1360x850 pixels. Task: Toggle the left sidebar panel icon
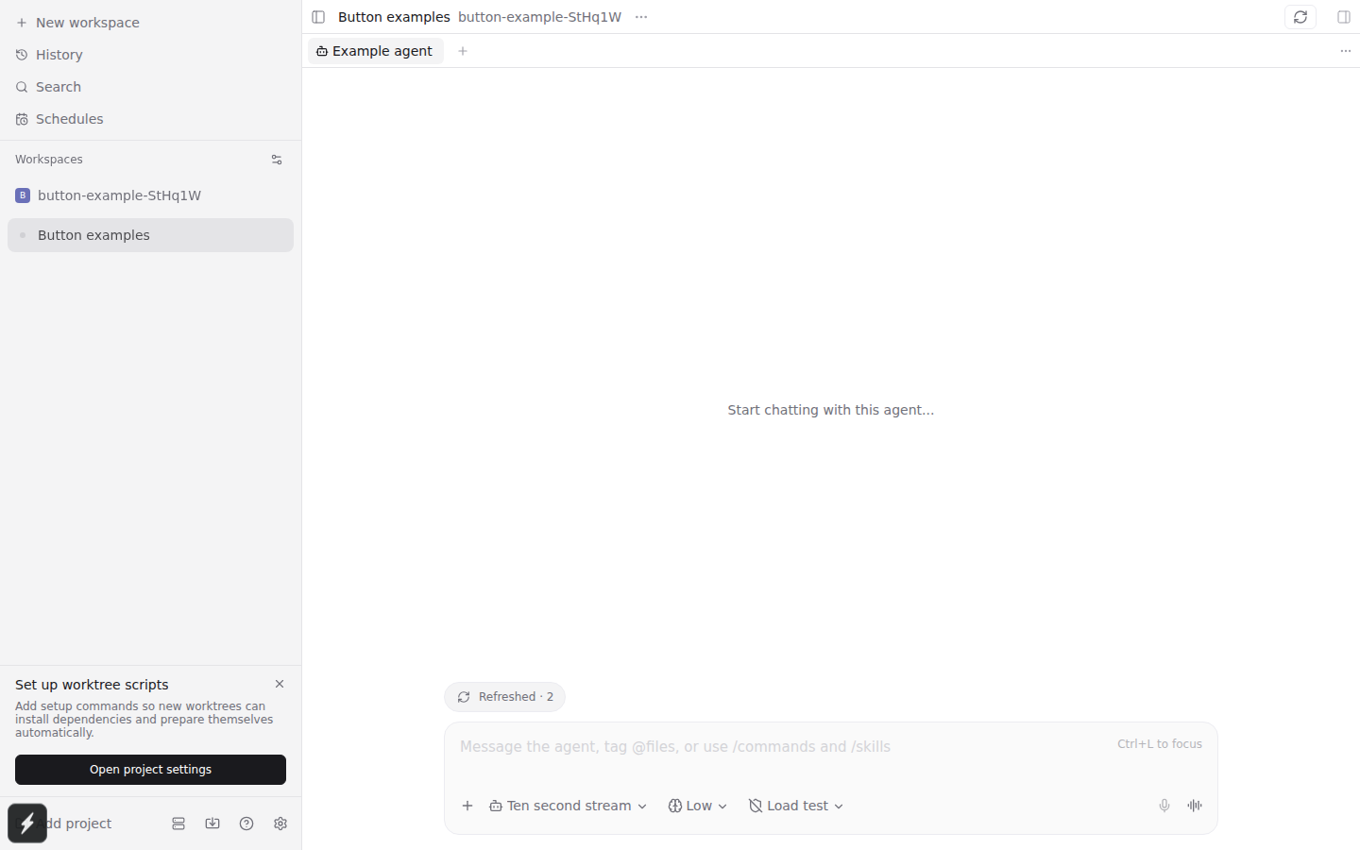pos(318,17)
